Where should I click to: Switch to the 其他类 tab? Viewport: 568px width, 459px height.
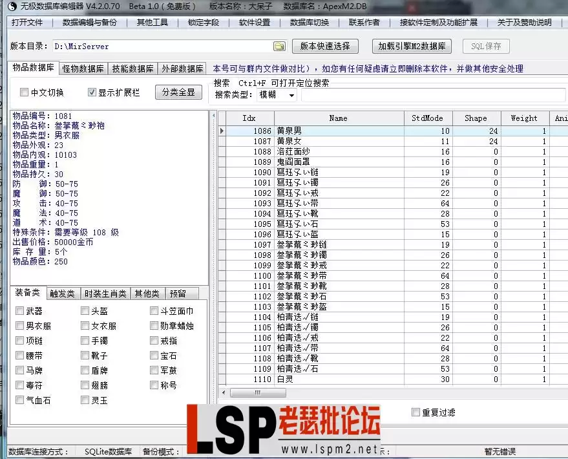coord(147,293)
